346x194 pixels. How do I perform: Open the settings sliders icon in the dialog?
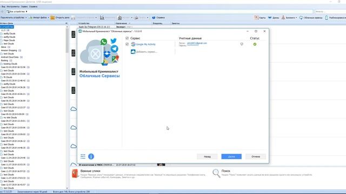(83, 156)
